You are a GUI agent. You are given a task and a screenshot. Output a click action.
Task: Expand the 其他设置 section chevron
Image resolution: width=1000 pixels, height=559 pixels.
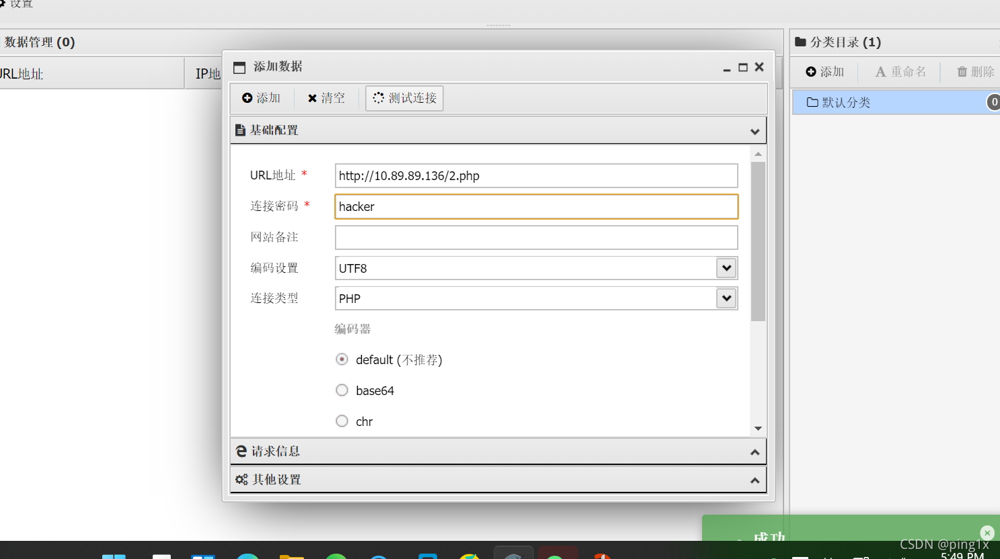[x=755, y=480]
